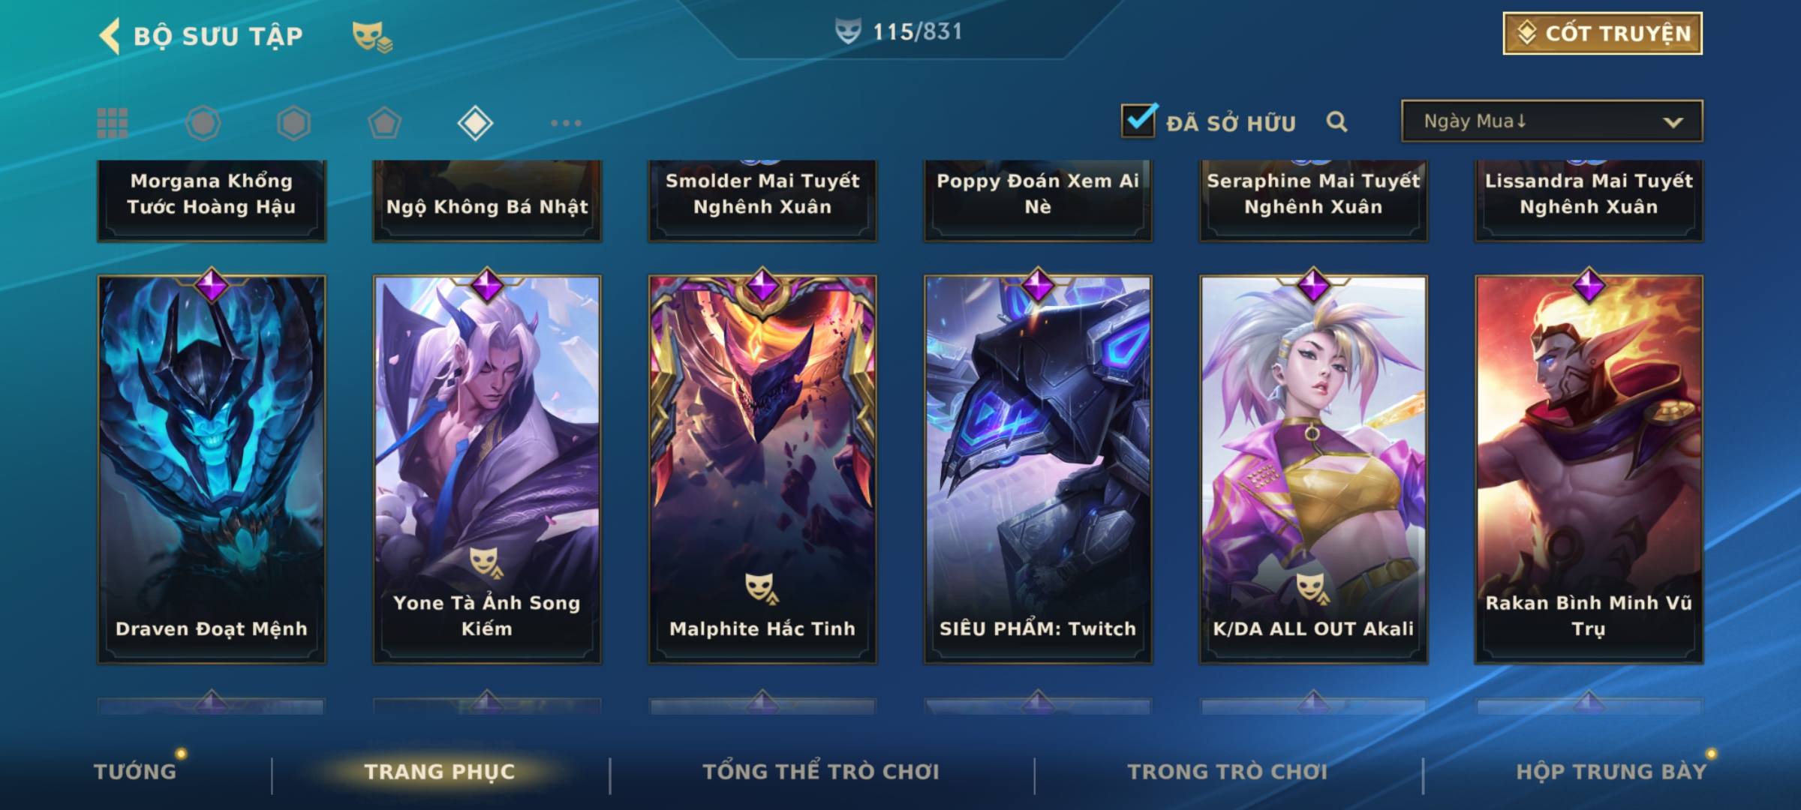Switch to the Tướng tab
The height and width of the screenshot is (810, 1801).
click(x=135, y=771)
